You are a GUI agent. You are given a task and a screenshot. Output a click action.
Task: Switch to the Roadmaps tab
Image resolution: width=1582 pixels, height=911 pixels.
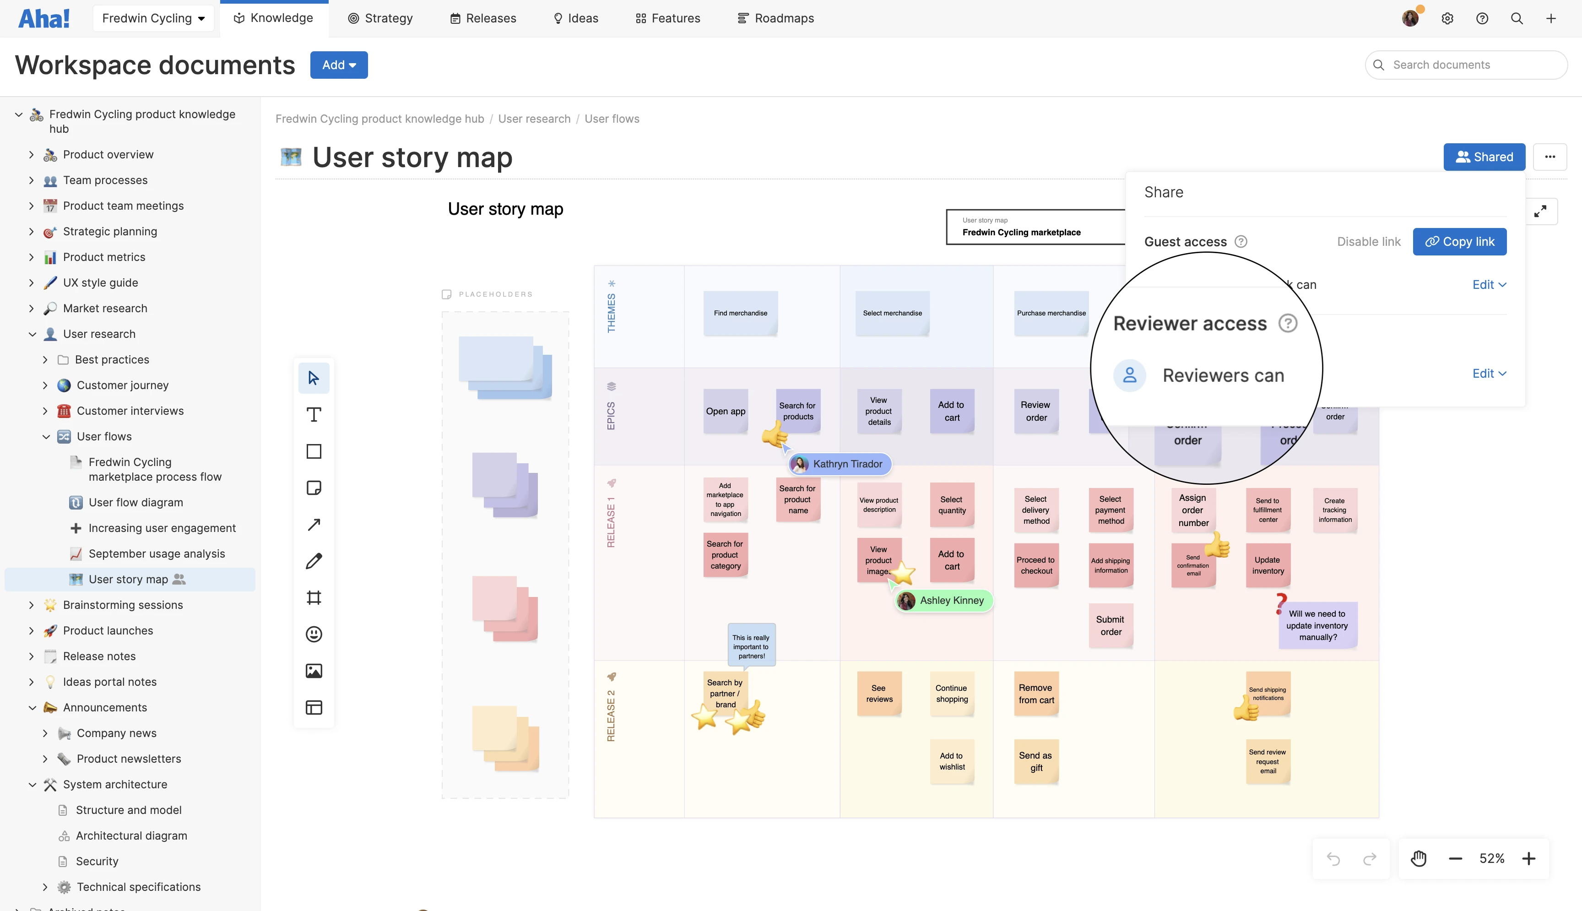click(775, 18)
